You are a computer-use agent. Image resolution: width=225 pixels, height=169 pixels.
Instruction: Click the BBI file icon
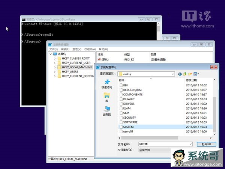[121, 85]
